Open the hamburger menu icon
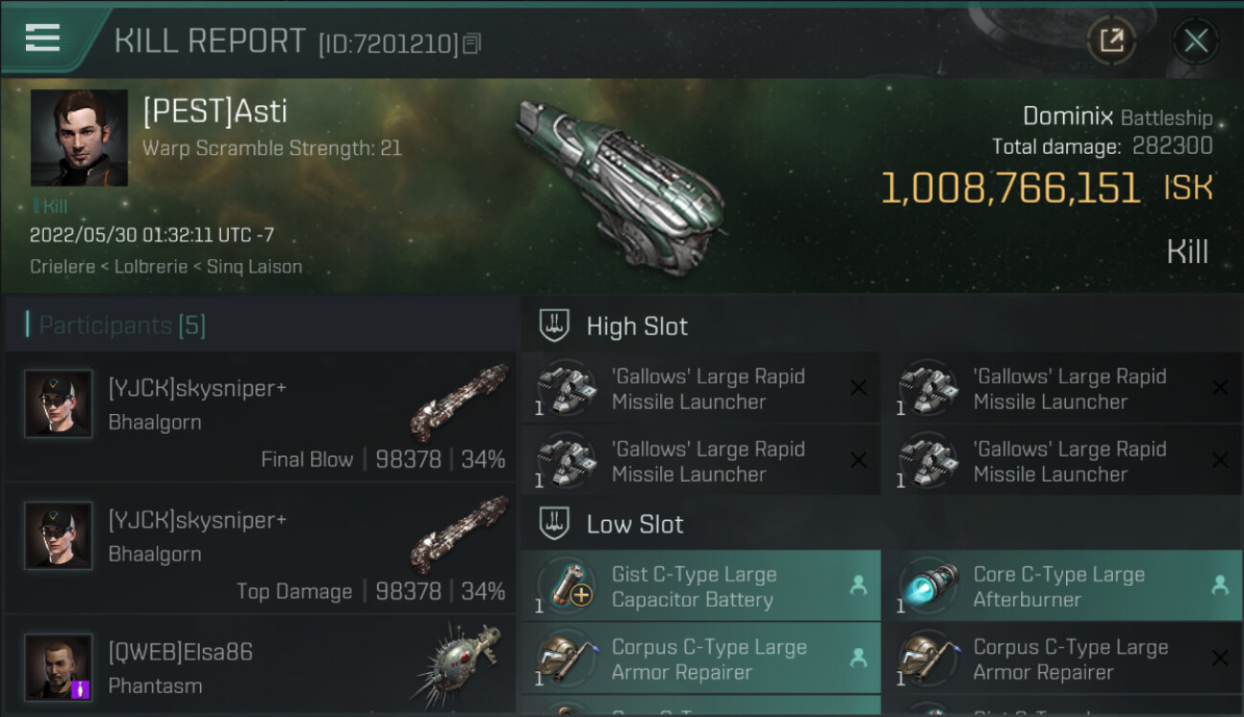 [43, 38]
